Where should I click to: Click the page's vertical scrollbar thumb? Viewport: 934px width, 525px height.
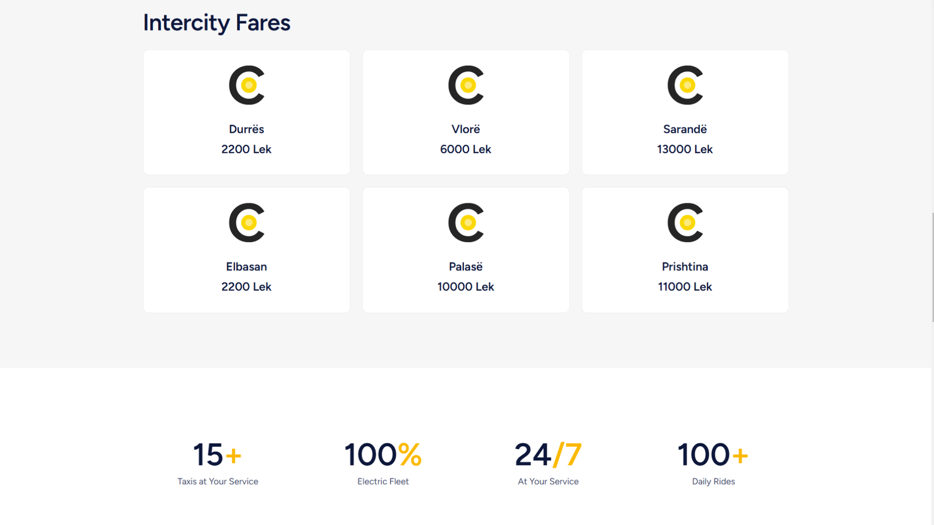(x=932, y=267)
